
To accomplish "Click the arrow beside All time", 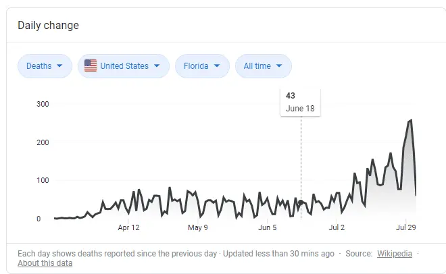I will (x=279, y=66).
